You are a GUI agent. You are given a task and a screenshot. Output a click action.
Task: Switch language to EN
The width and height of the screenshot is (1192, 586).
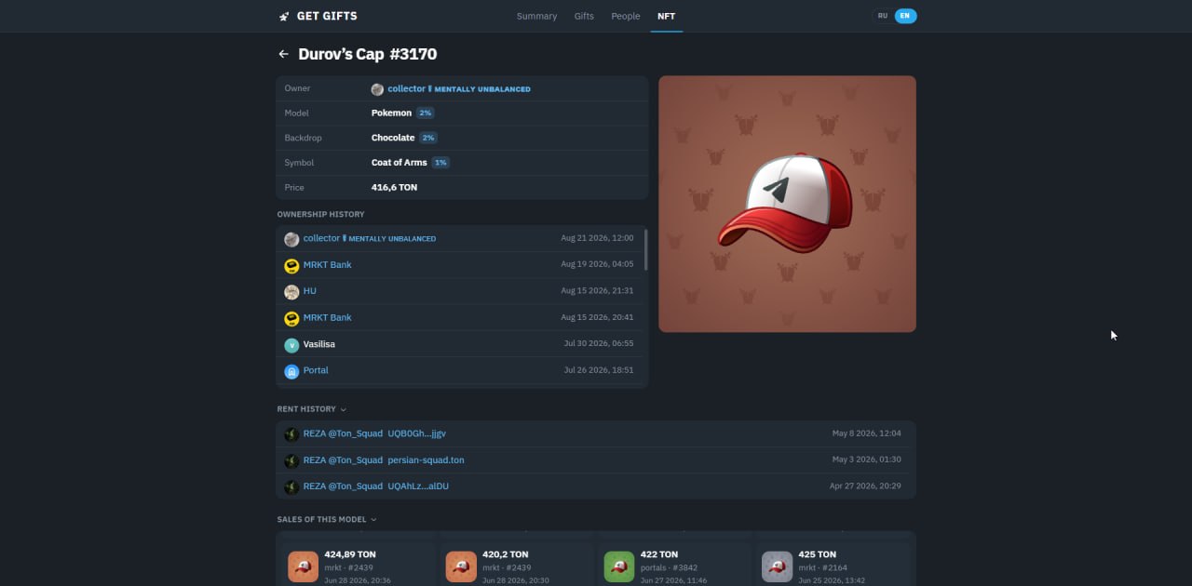coord(905,16)
